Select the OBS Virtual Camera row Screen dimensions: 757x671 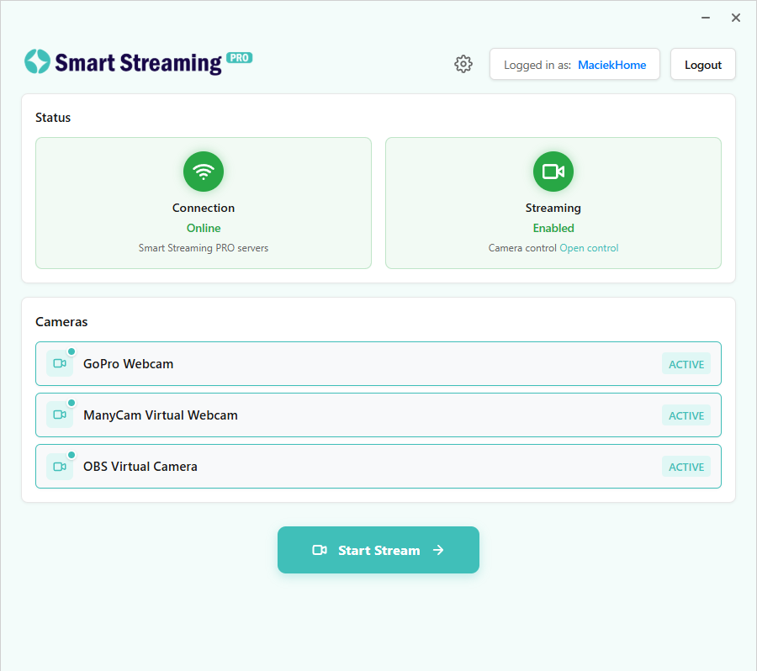(378, 467)
